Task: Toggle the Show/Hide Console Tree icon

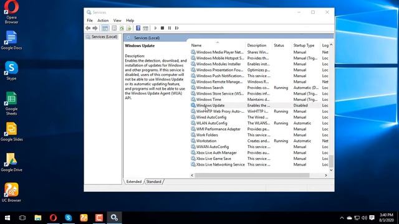Action: pos(105,28)
